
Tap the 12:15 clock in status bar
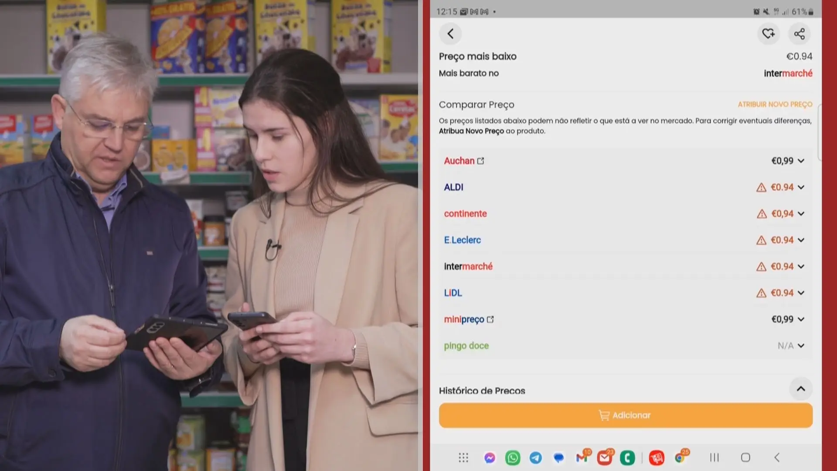coord(446,12)
